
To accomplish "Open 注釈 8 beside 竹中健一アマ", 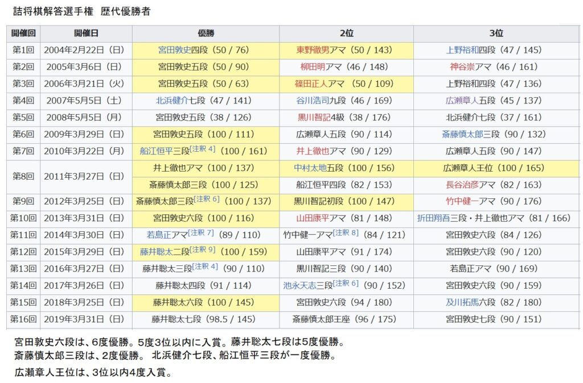I will (346, 232).
